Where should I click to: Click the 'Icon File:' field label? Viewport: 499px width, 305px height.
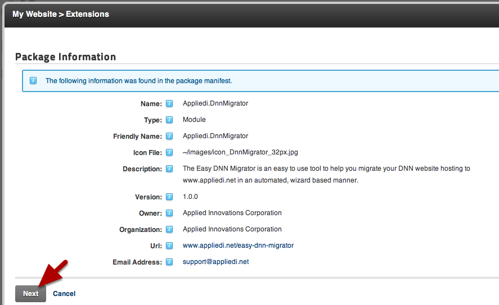pyautogui.click(x=147, y=153)
